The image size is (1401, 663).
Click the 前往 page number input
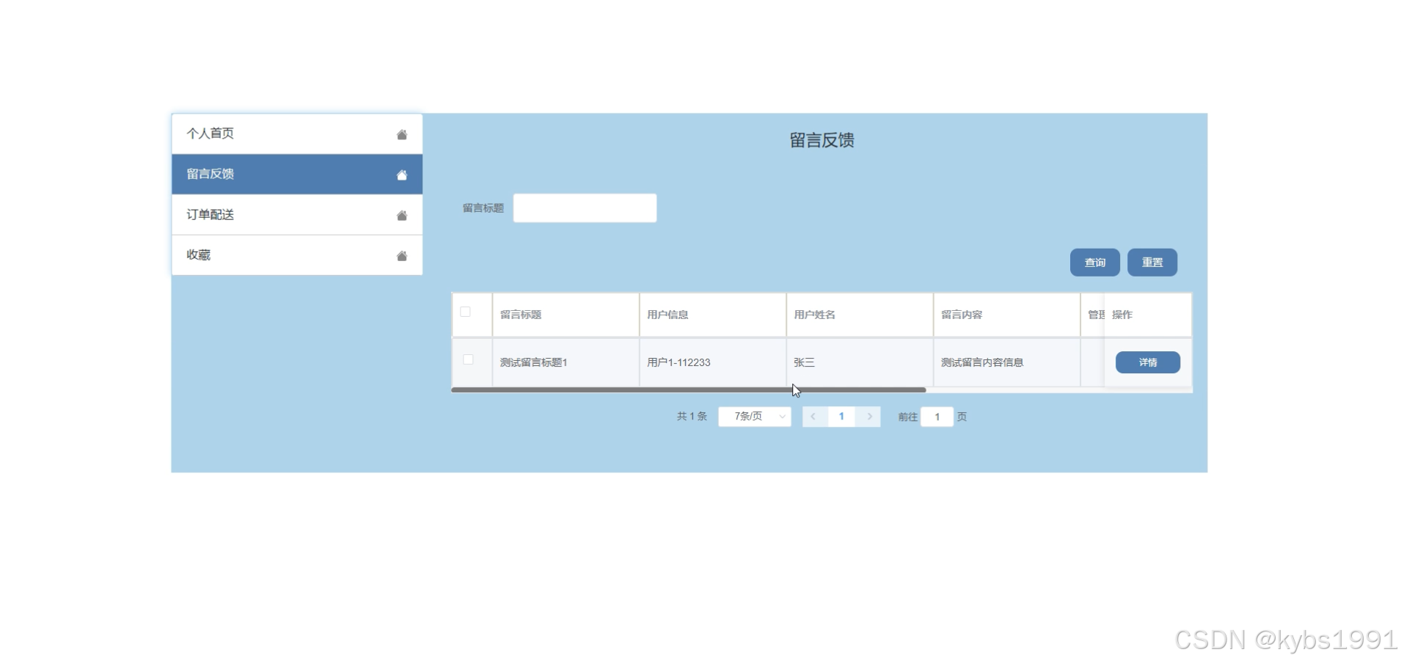(x=937, y=417)
